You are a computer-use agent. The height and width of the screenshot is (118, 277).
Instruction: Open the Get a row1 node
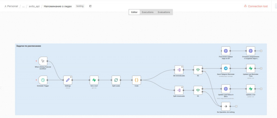[94, 80]
